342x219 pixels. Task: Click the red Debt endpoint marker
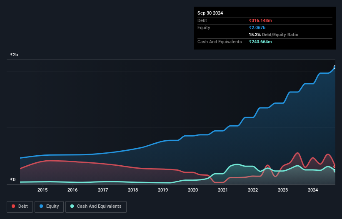coord(335,167)
